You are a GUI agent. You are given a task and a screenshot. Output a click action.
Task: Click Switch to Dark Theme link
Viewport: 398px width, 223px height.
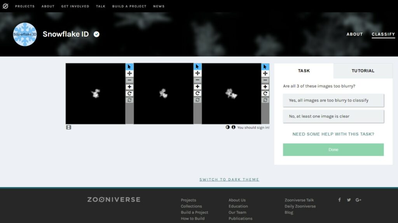pyautogui.click(x=229, y=180)
